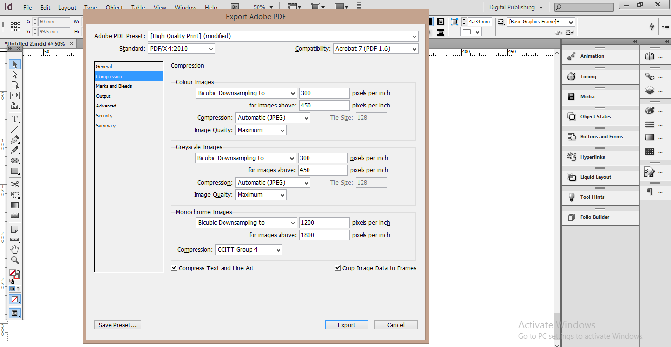Click the search field in application bar
Screen dimensions: 671x347
(x=584, y=7)
